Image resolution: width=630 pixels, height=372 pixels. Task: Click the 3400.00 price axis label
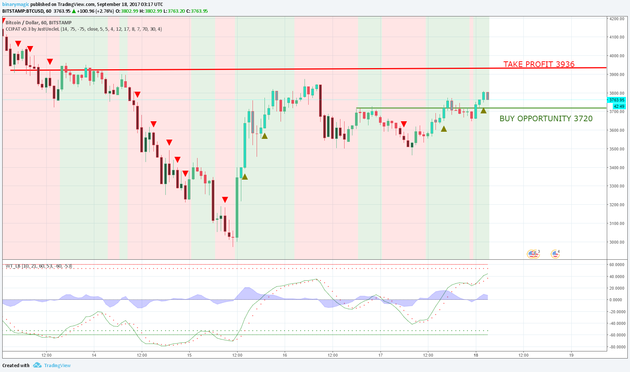pos(617,168)
